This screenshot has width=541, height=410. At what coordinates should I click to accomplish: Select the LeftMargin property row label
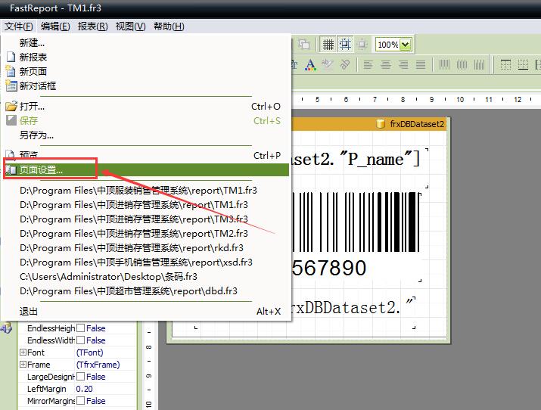click(47, 389)
